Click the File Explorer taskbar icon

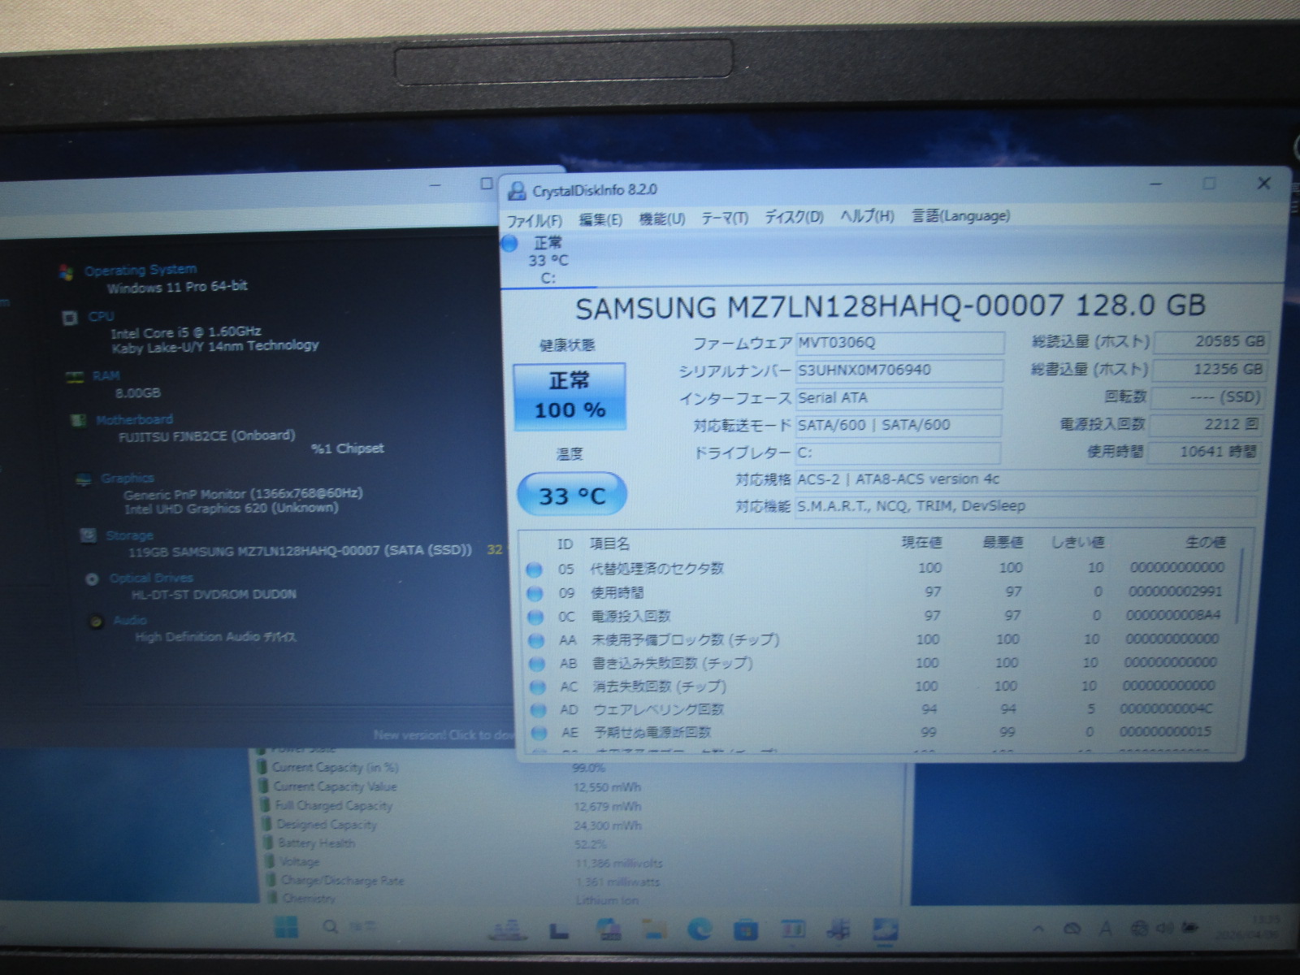655,929
